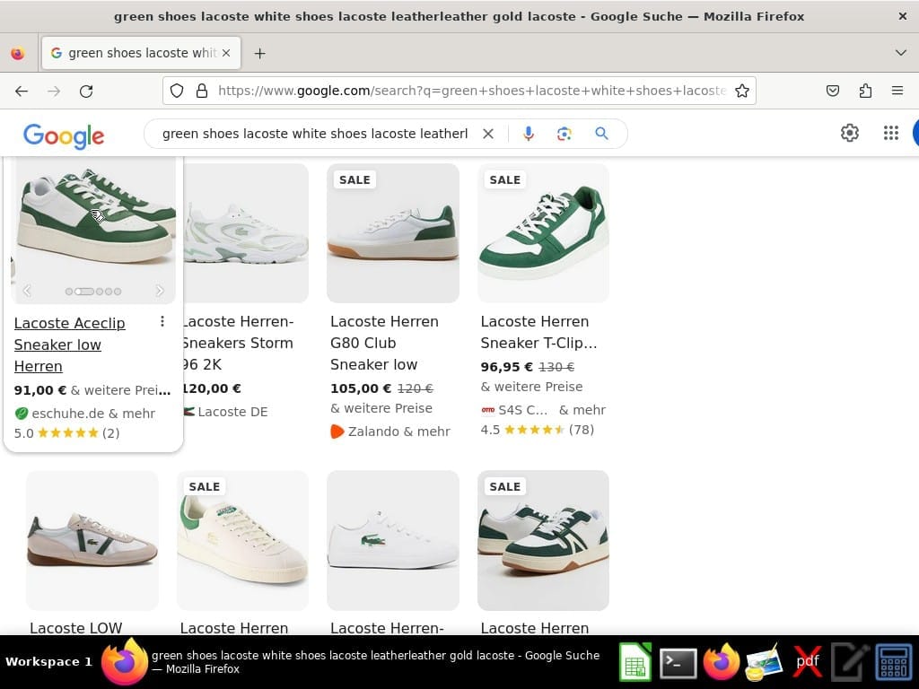
Task: Click the 5.0 star rating (2)
Action: coord(66,433)
